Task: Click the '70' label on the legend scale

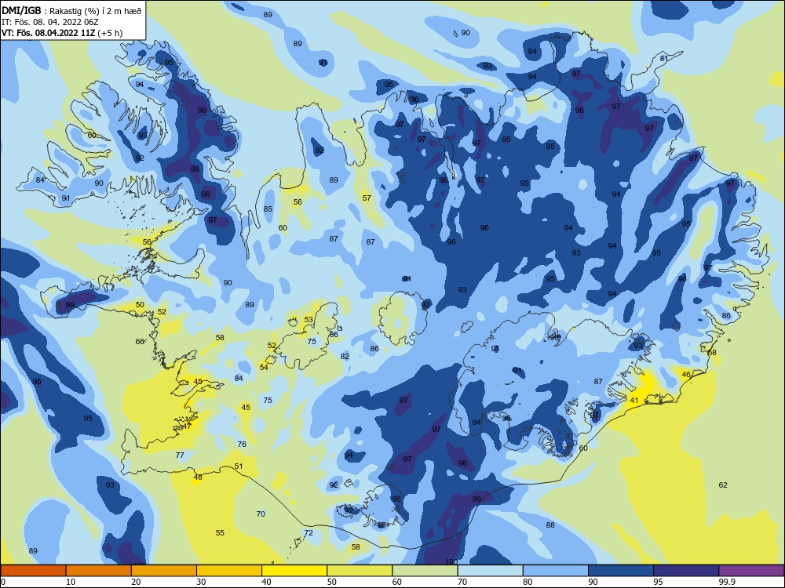Action: (462, 582)
